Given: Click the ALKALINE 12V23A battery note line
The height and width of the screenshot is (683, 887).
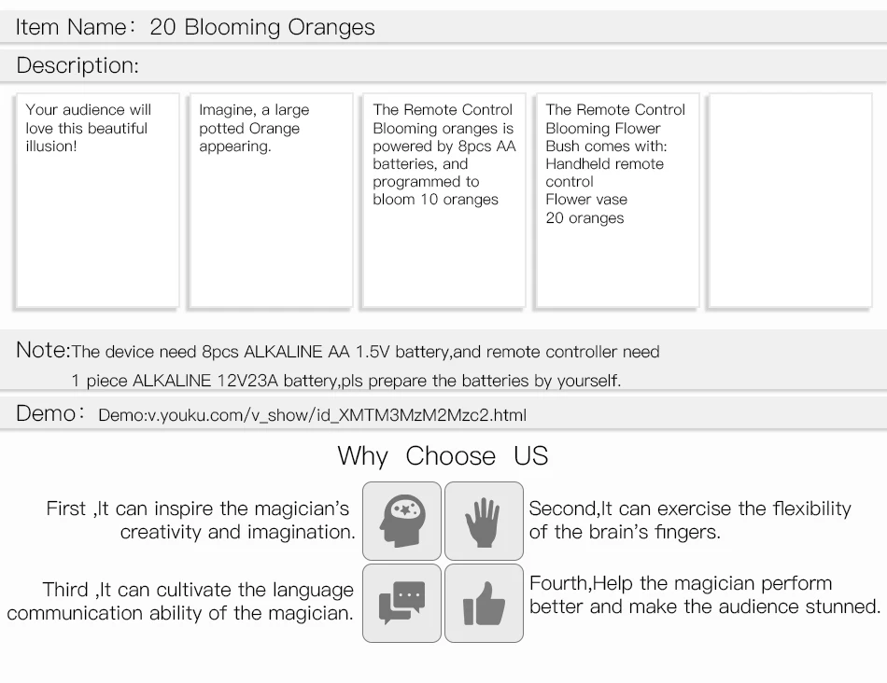Looking at the screenshot, I should tap(346, 381).
